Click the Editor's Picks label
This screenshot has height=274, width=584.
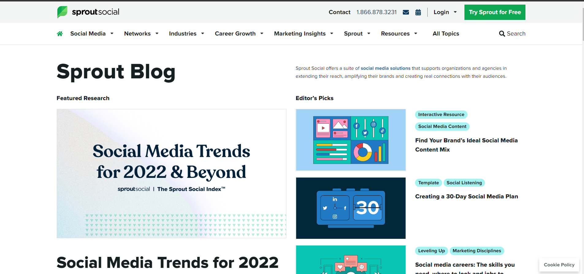[x=315, y=98]
